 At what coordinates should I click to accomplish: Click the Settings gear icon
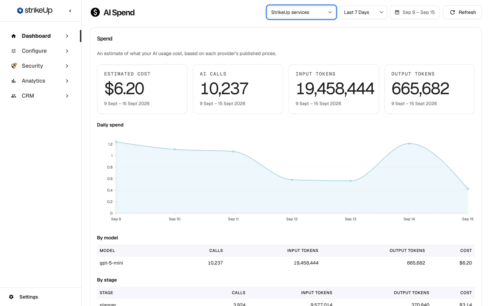tap(11, 297)
